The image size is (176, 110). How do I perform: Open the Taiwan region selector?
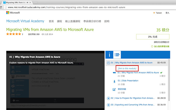pos(159,13)
